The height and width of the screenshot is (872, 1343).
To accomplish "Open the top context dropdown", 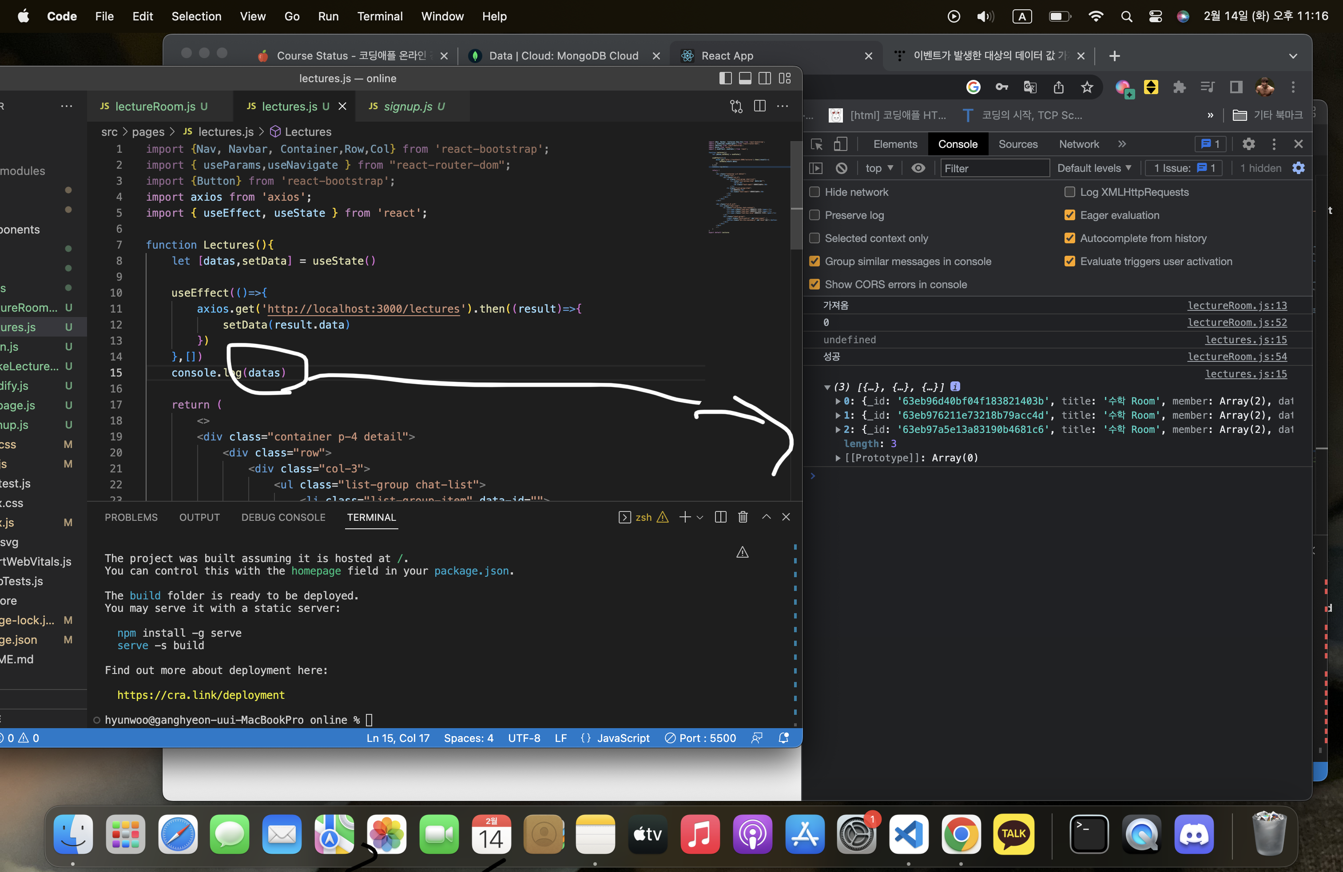I will pos(879,168).
